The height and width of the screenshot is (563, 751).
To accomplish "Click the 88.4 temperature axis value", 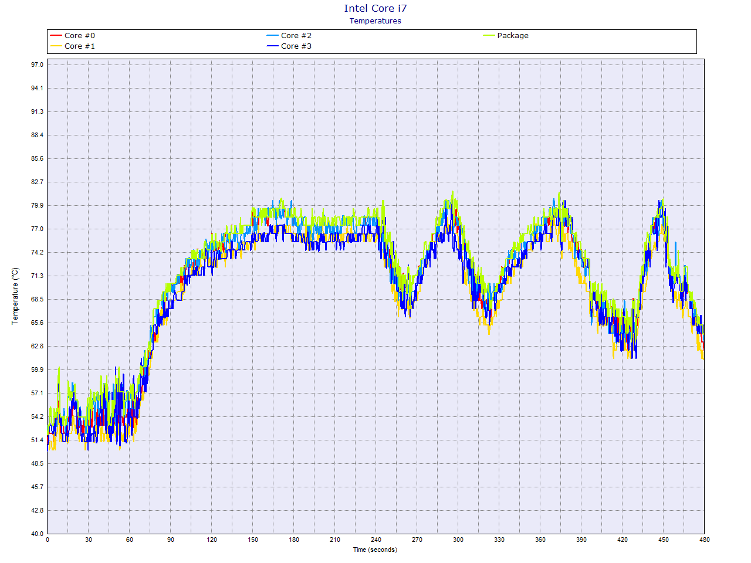I will (x=37, y=135).
